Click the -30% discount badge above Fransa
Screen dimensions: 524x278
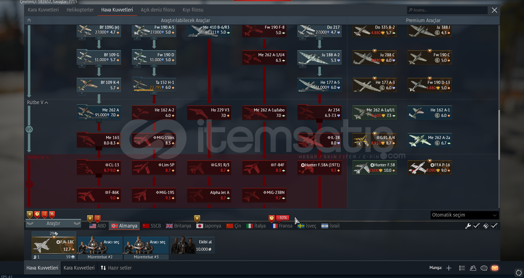point(283,218)
